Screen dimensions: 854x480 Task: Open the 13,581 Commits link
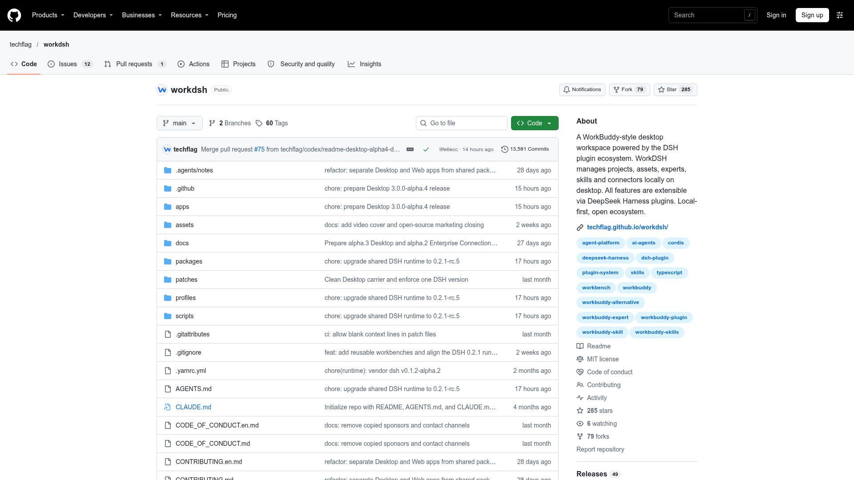click(x=525, y=149)
